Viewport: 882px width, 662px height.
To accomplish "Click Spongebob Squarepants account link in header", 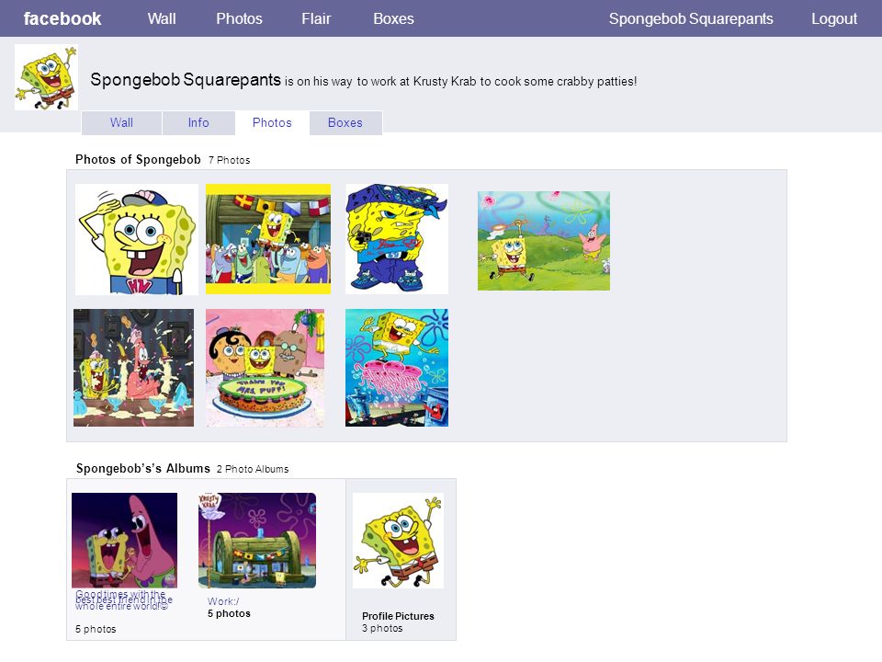I will (x=691, y=18).
